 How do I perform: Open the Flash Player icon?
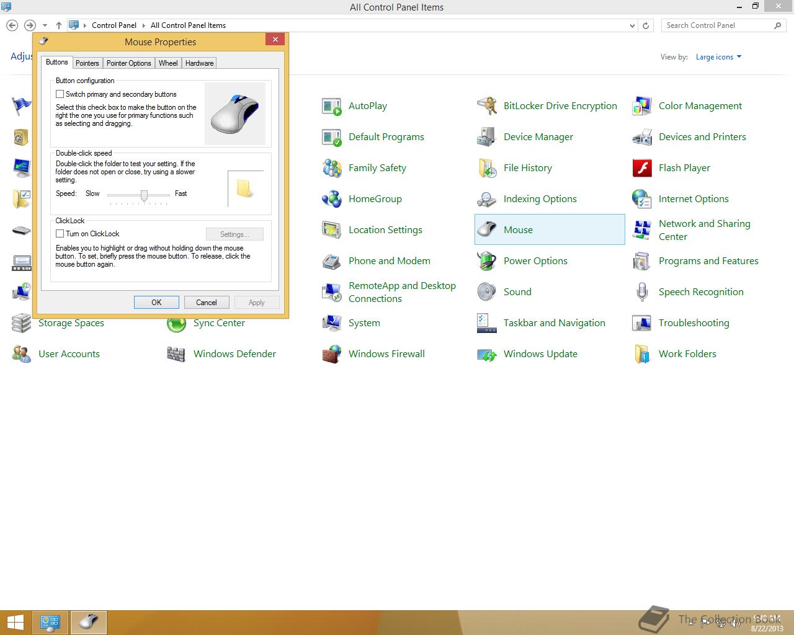[x=642, y=168]
